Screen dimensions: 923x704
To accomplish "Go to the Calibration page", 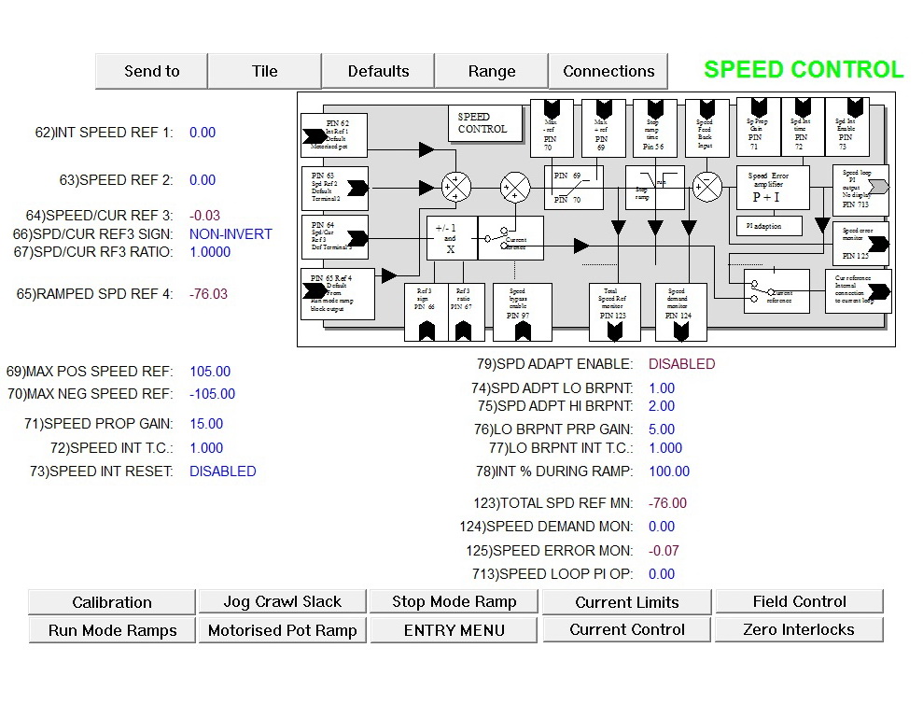I will tap(112, 602).
